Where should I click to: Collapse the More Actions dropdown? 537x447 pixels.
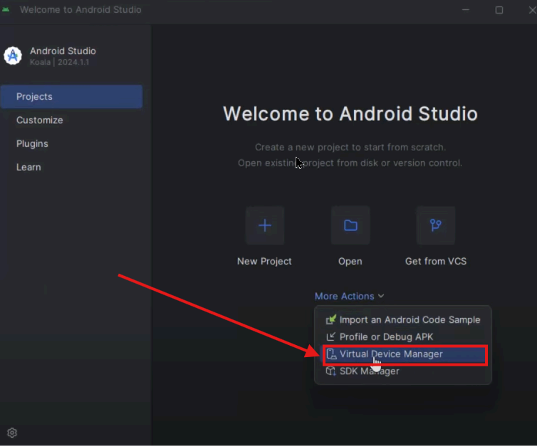349,296
